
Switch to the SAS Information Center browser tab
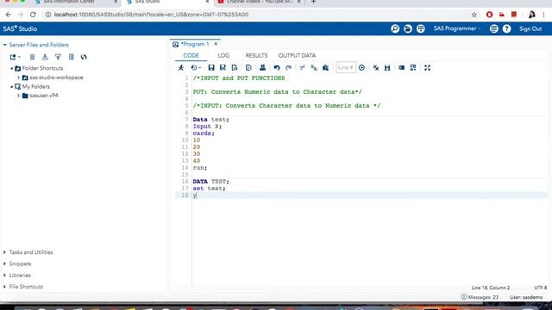coord(69,2)
